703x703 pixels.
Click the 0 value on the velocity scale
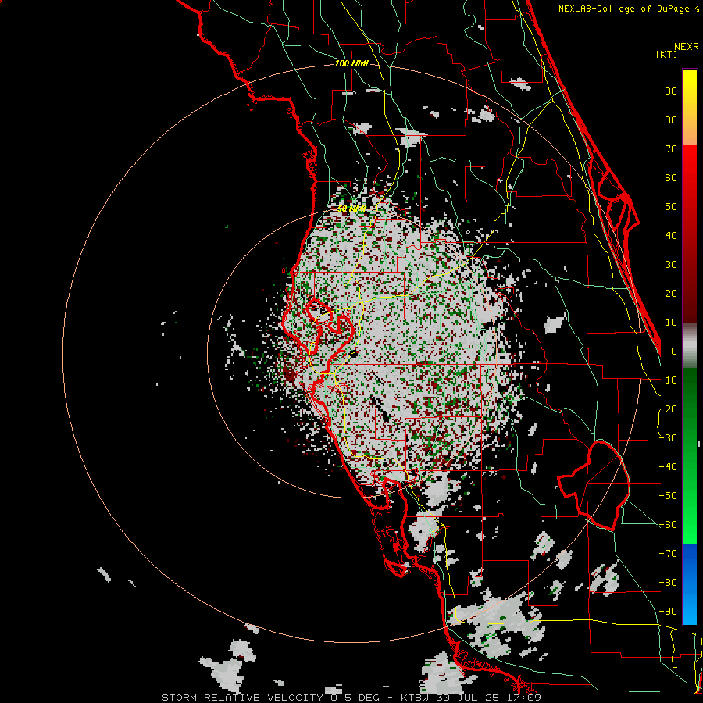click(x=674, y=351)
